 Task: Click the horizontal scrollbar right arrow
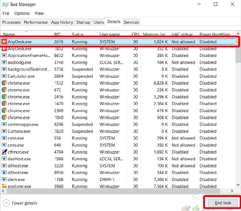(232, 191)
